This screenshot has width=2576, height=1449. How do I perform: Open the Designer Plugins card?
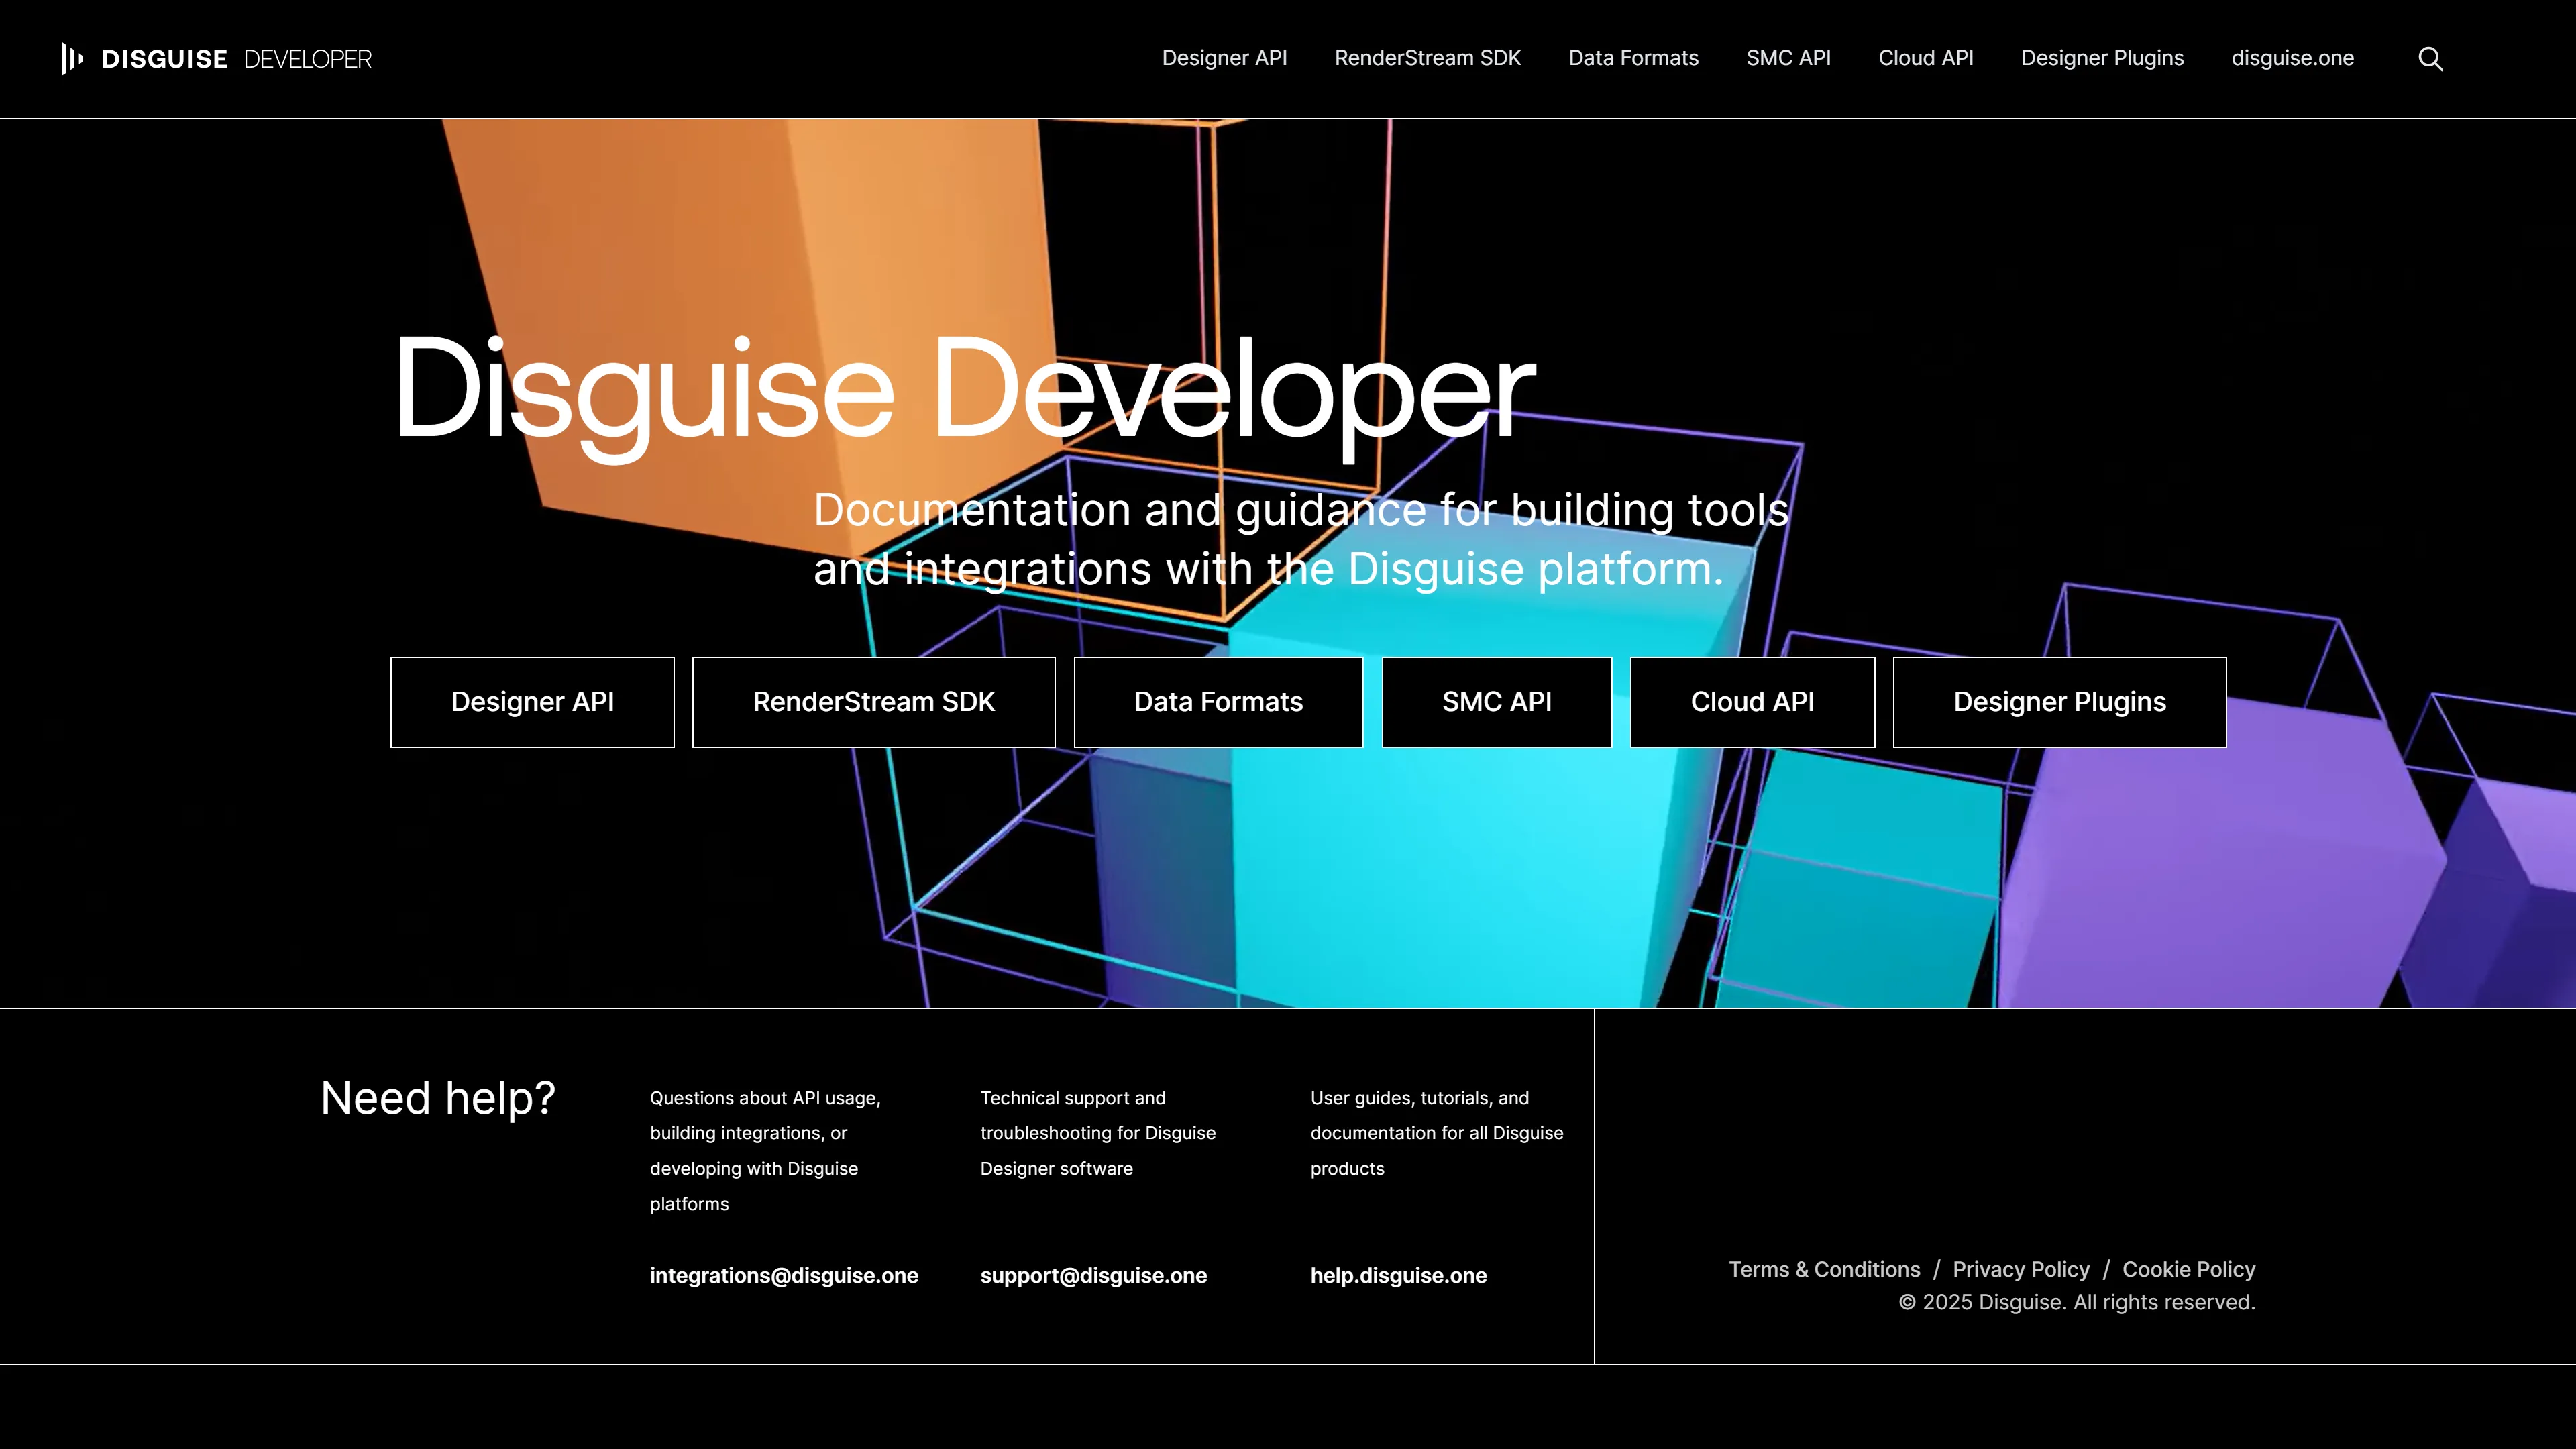pyautogui.click(x=2059, y=701)
